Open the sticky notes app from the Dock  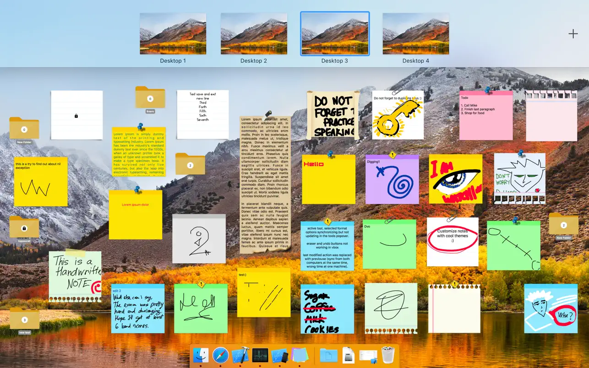[x=300, y=355]
